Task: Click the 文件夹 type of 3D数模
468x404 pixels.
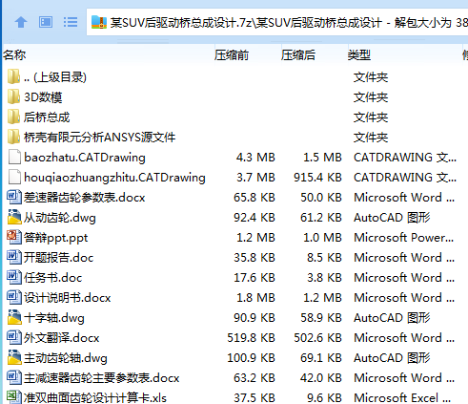Action: 371,97
